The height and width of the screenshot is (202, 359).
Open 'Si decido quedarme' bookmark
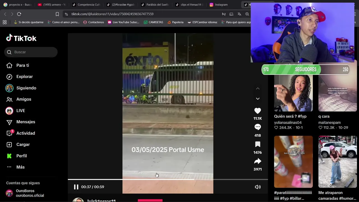click(28, 22)
